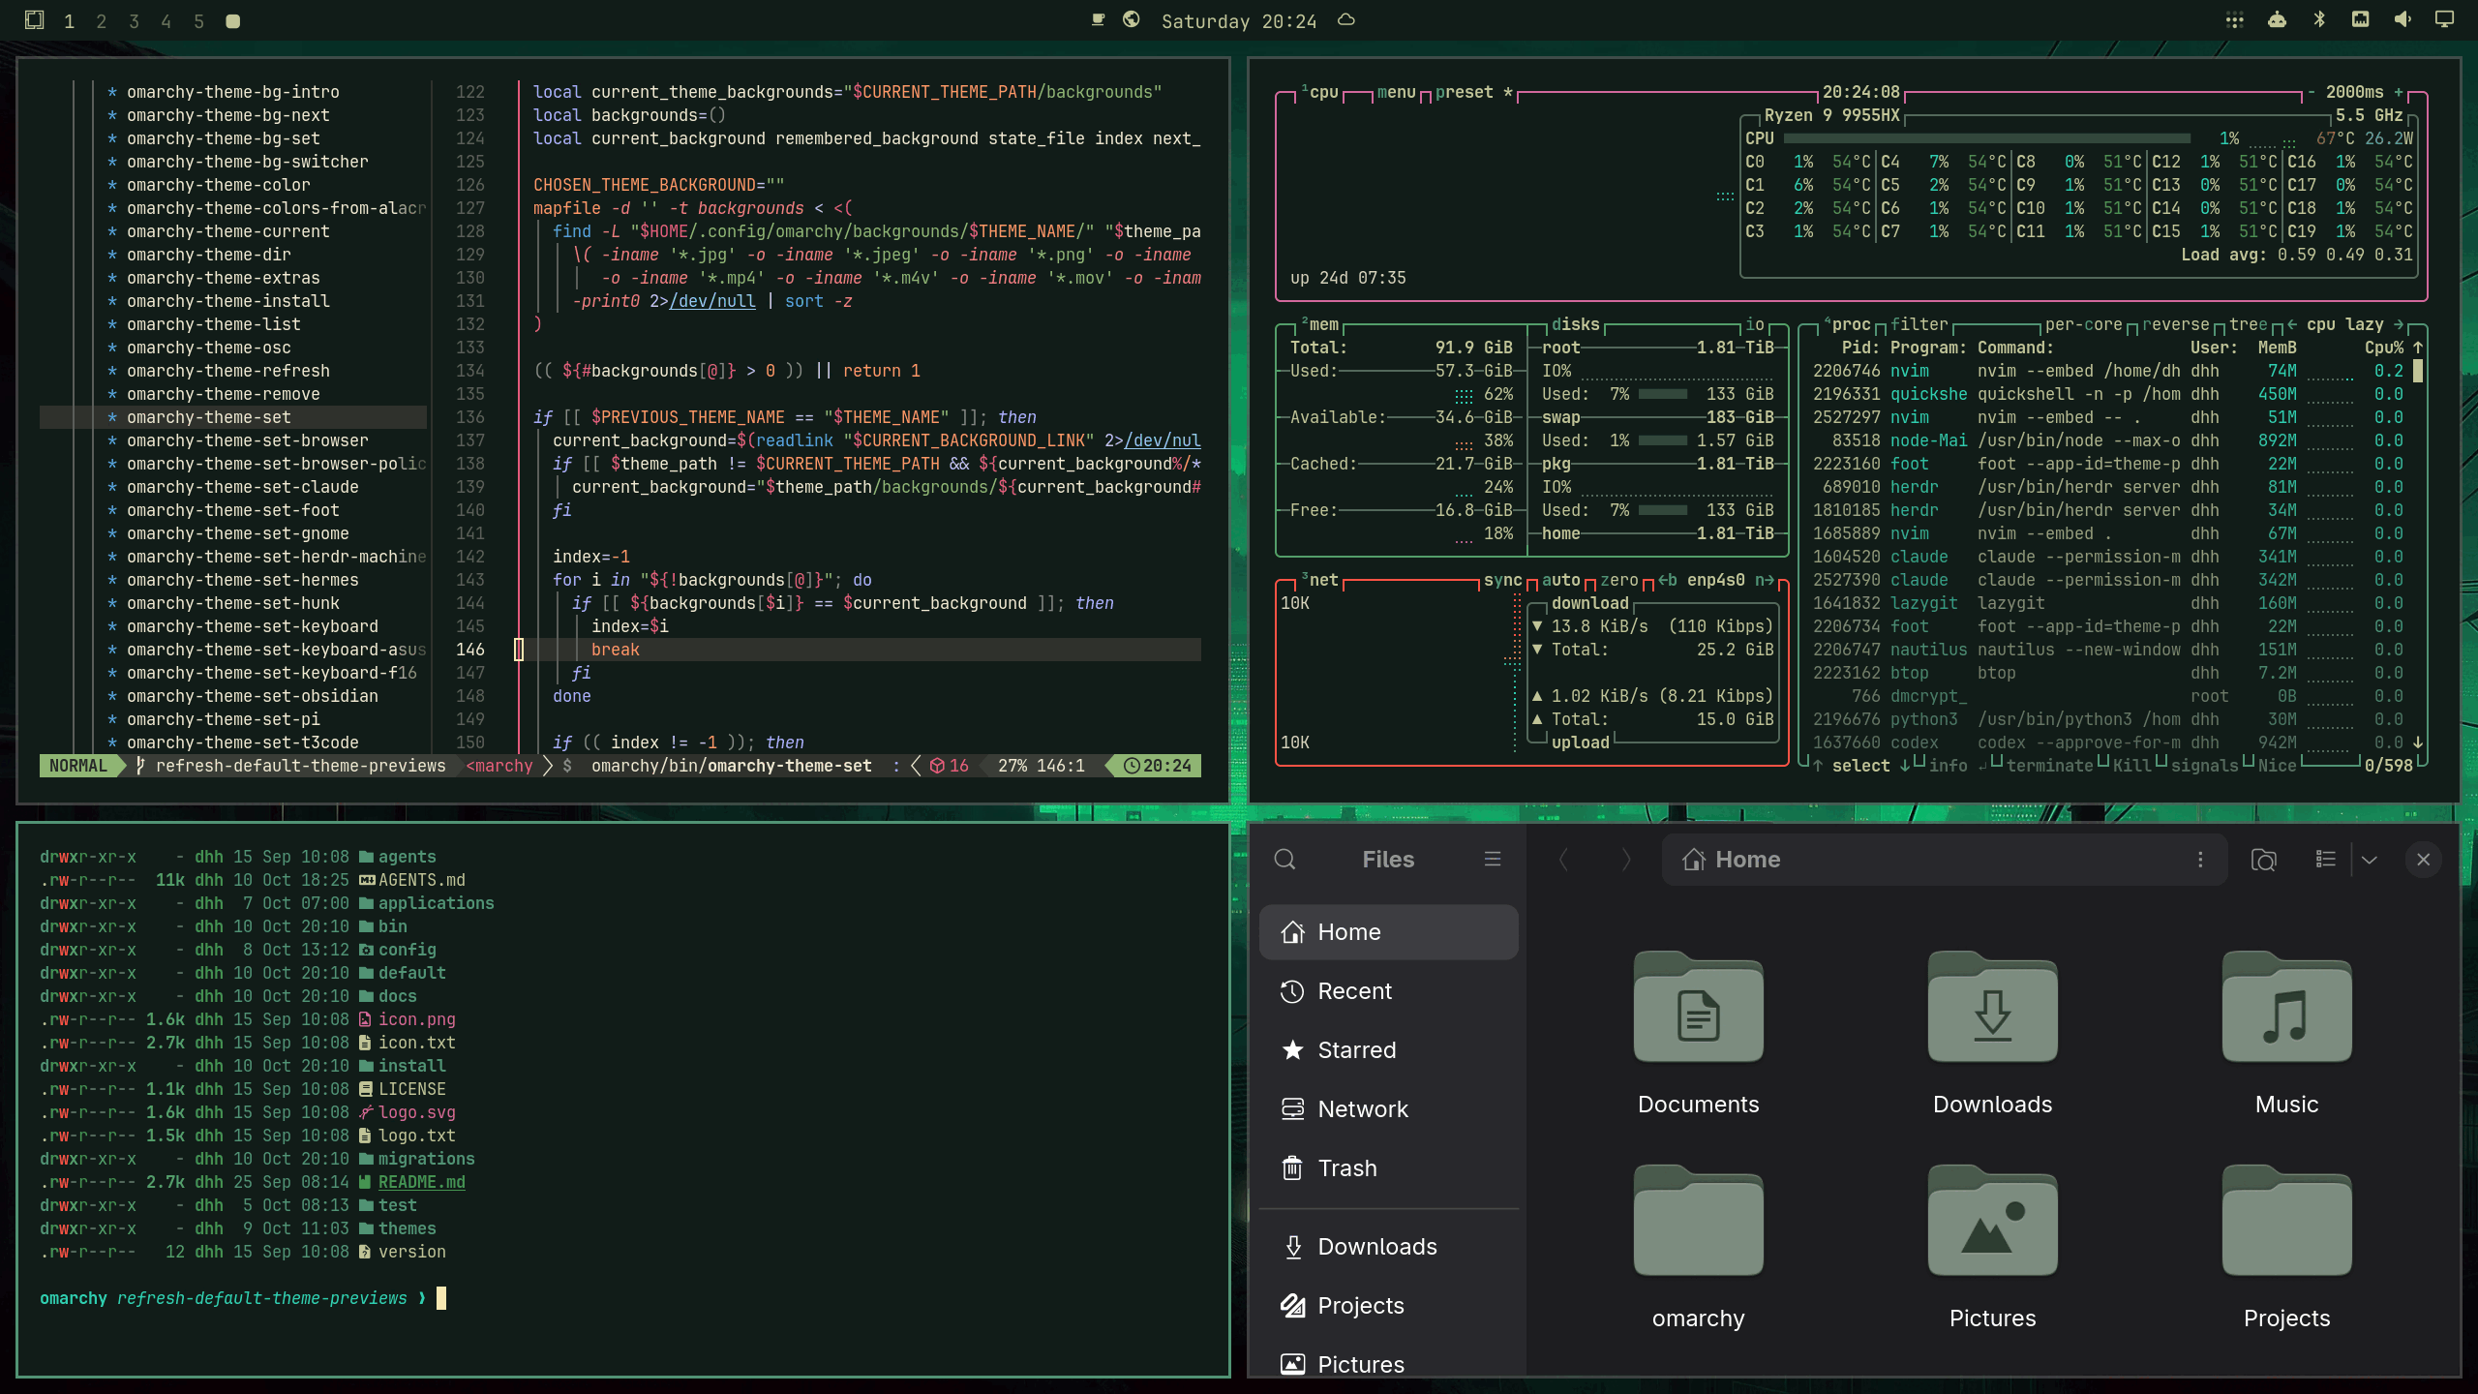Open the Documents folder thumbnail
The height and width of the screenshot is (1394, 2478).
click(x=1698, y=1007)
